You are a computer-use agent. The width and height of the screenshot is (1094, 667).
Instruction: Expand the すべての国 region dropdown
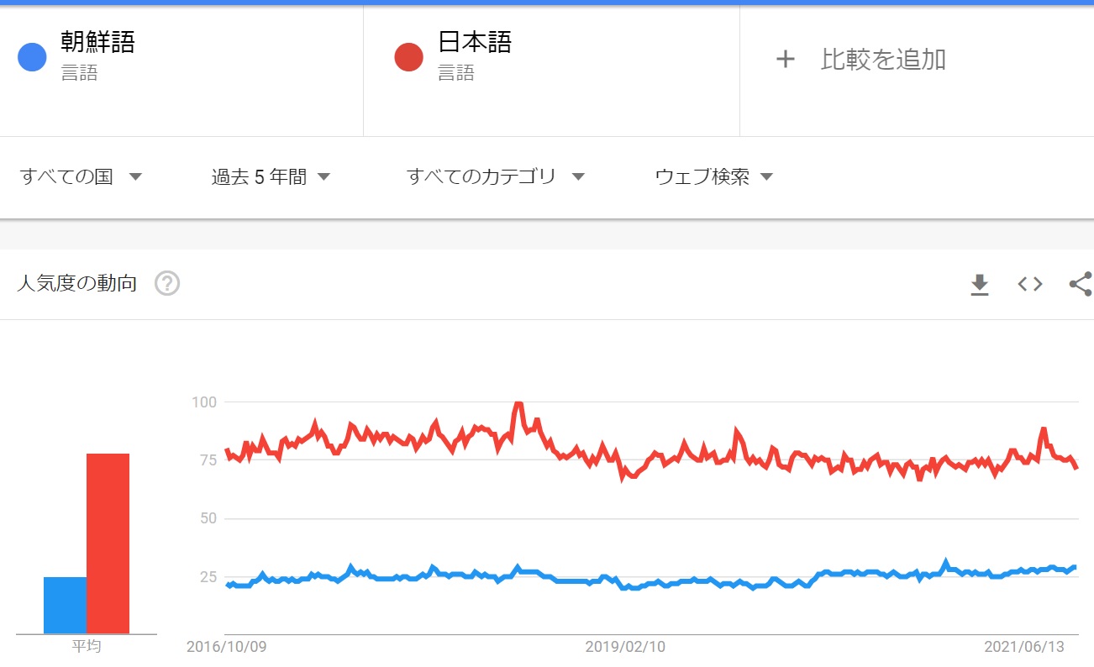point(81,176)
